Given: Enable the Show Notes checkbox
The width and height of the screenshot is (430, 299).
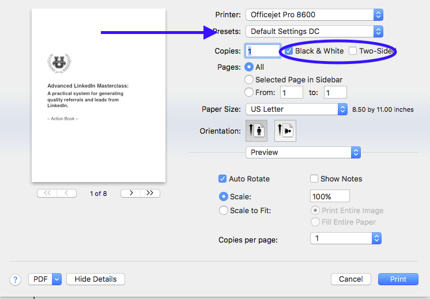Looking at the screenshot, I should pyautogui.click(x=314, y=179).
